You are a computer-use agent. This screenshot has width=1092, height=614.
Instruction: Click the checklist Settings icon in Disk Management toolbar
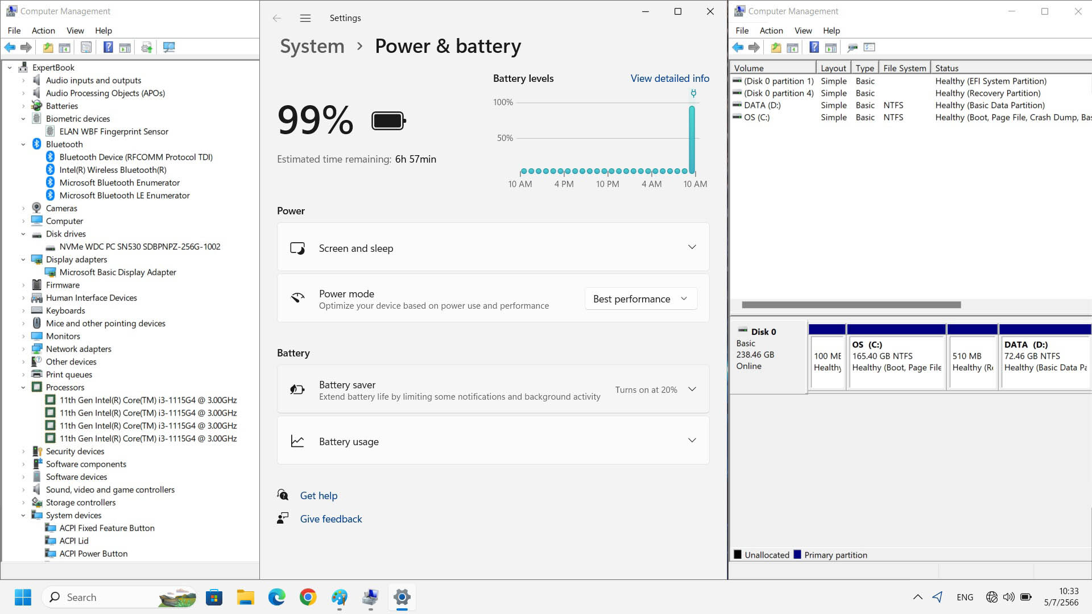(869, 48)
